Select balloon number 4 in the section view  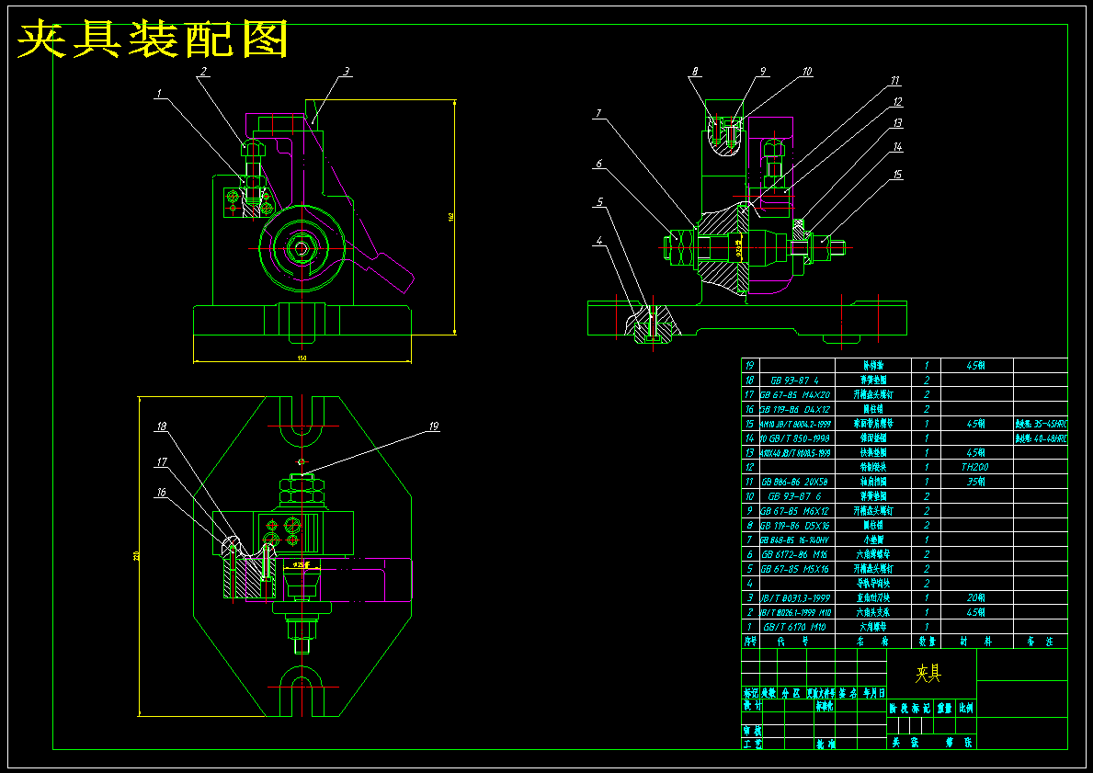tap(598, 241)
